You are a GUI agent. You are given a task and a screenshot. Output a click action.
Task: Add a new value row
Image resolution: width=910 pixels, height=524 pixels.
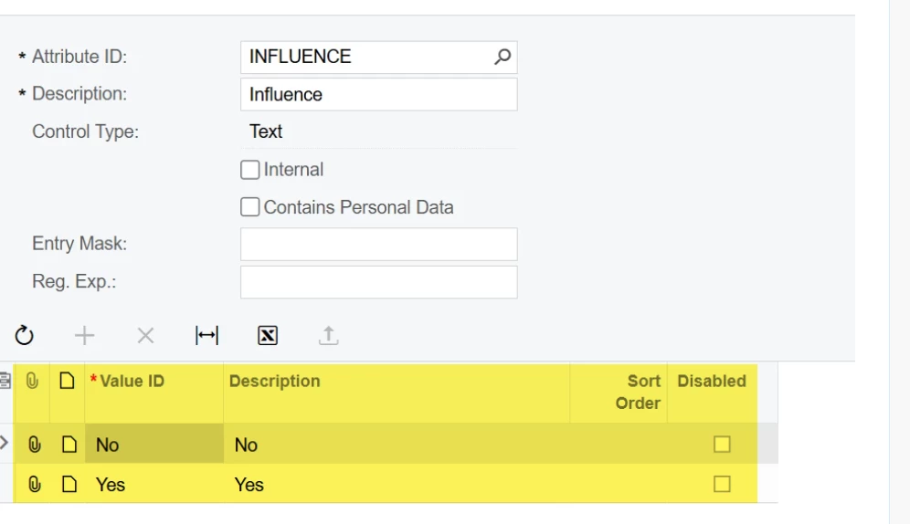(x=84, y=336)
